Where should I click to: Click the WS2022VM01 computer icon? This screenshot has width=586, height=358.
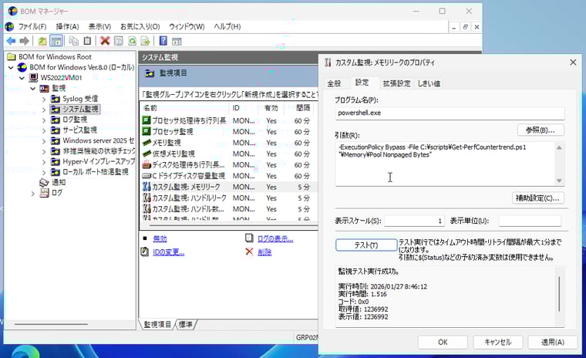pos(34,78)
